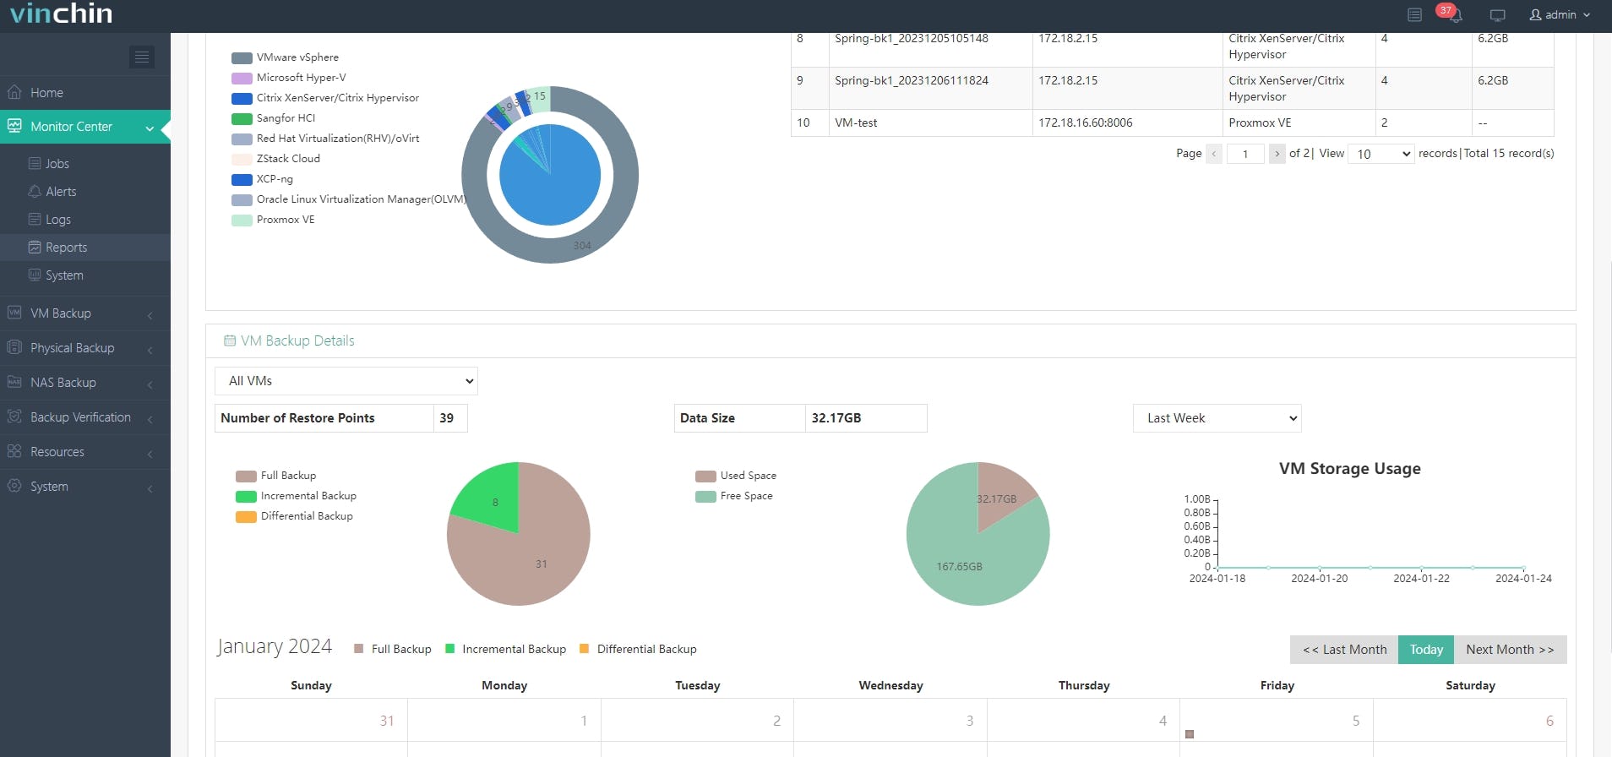Click the VM Backup sidebar icon

pyautogui.click(x=14, y=313)
